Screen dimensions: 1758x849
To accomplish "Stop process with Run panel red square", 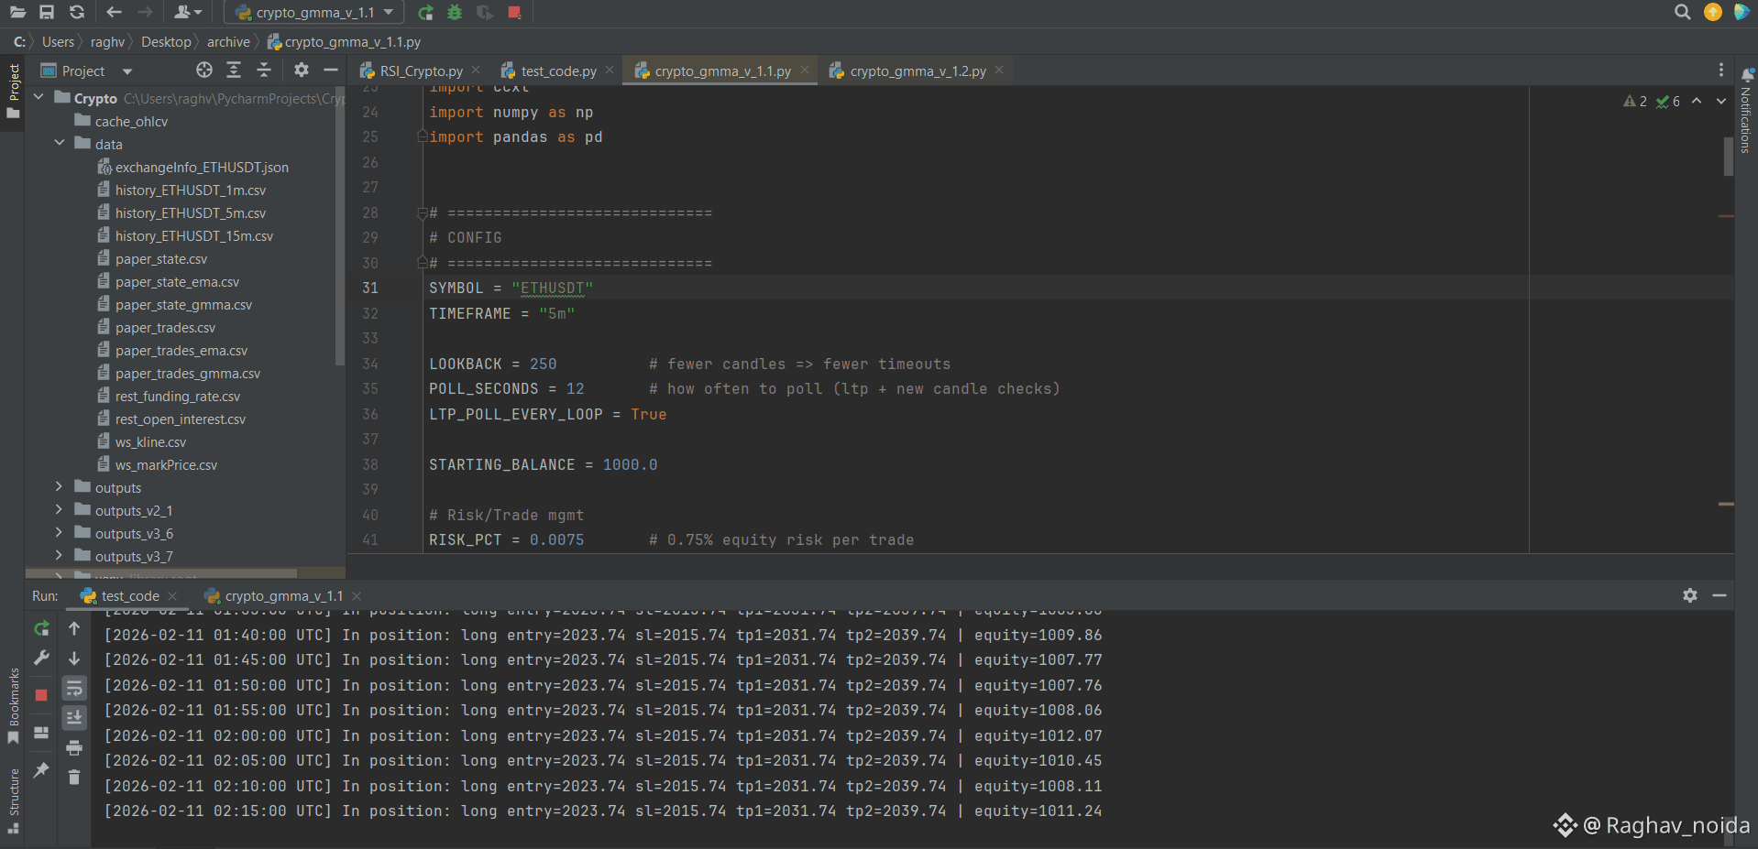I will click(41, 695).
